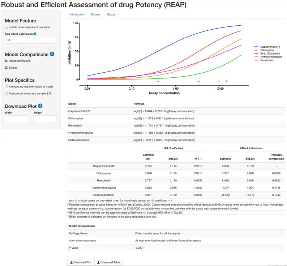Click the blue triangle marker on the x-axis
Image resolution: width=287 pixels, height=266 pixels.
point(158,81)
